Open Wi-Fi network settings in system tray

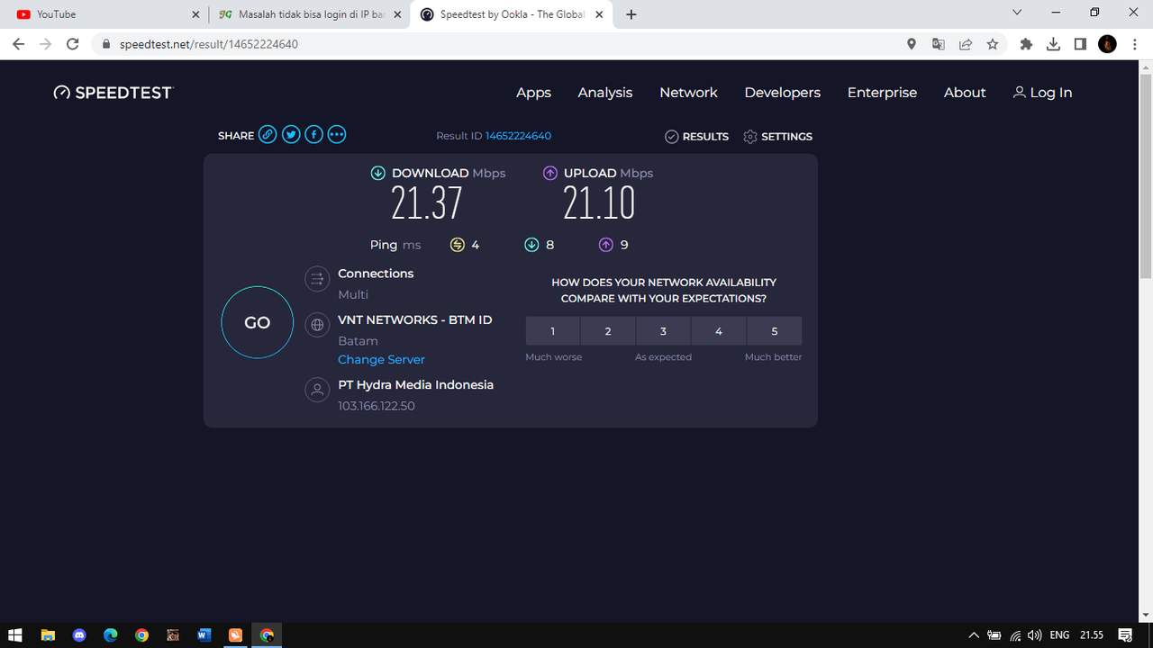(x=1015, y=635)
